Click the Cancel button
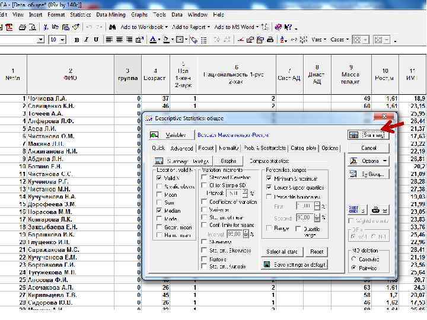 click(368, 148)
